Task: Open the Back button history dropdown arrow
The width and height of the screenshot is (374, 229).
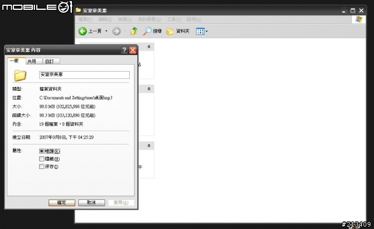Action: 106,31
